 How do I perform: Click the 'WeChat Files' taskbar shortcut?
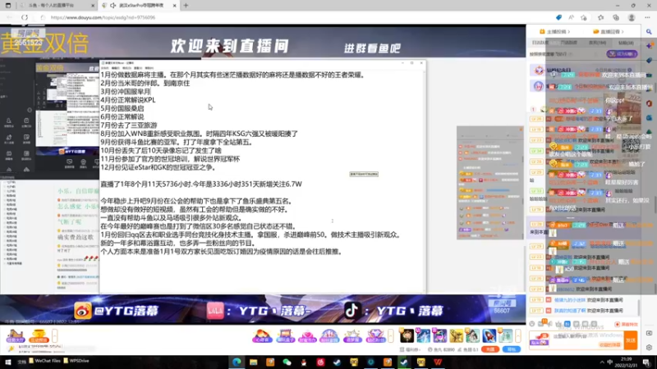[x=45, y=361]
